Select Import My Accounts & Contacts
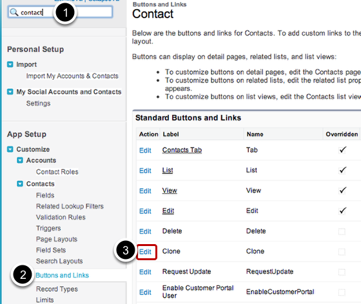This screenshot has width=361, height=304. (x=72, y=76)
